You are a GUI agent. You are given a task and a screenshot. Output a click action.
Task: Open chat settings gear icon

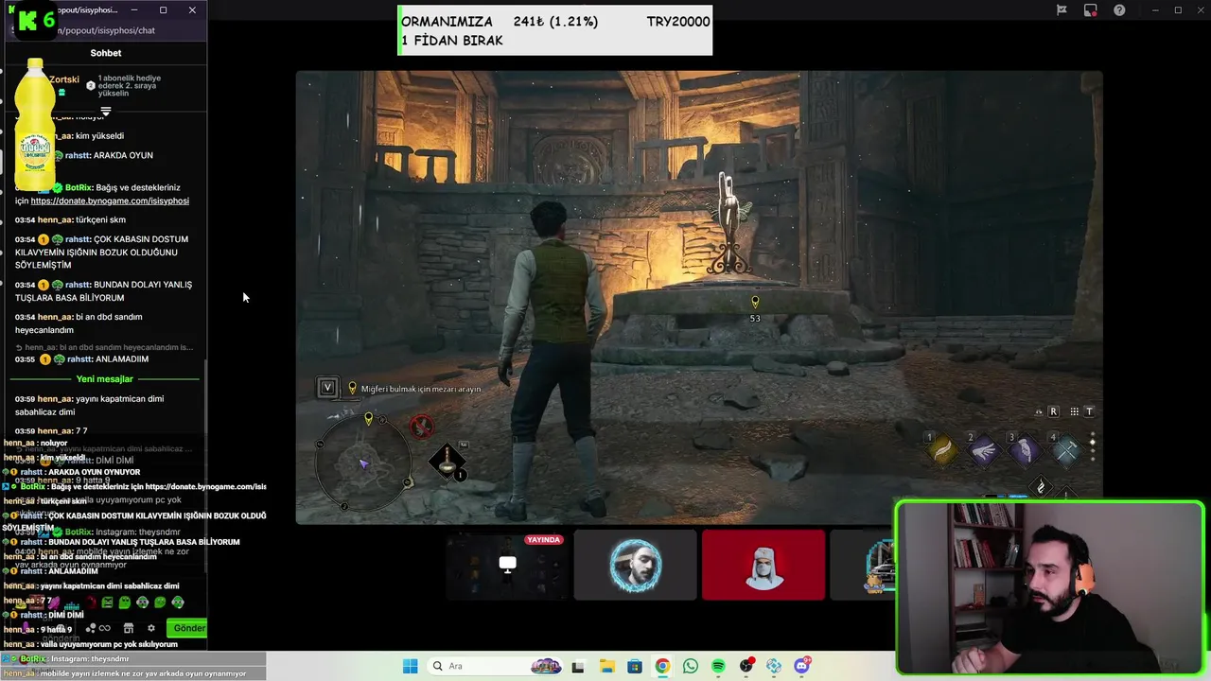point(150,628)
